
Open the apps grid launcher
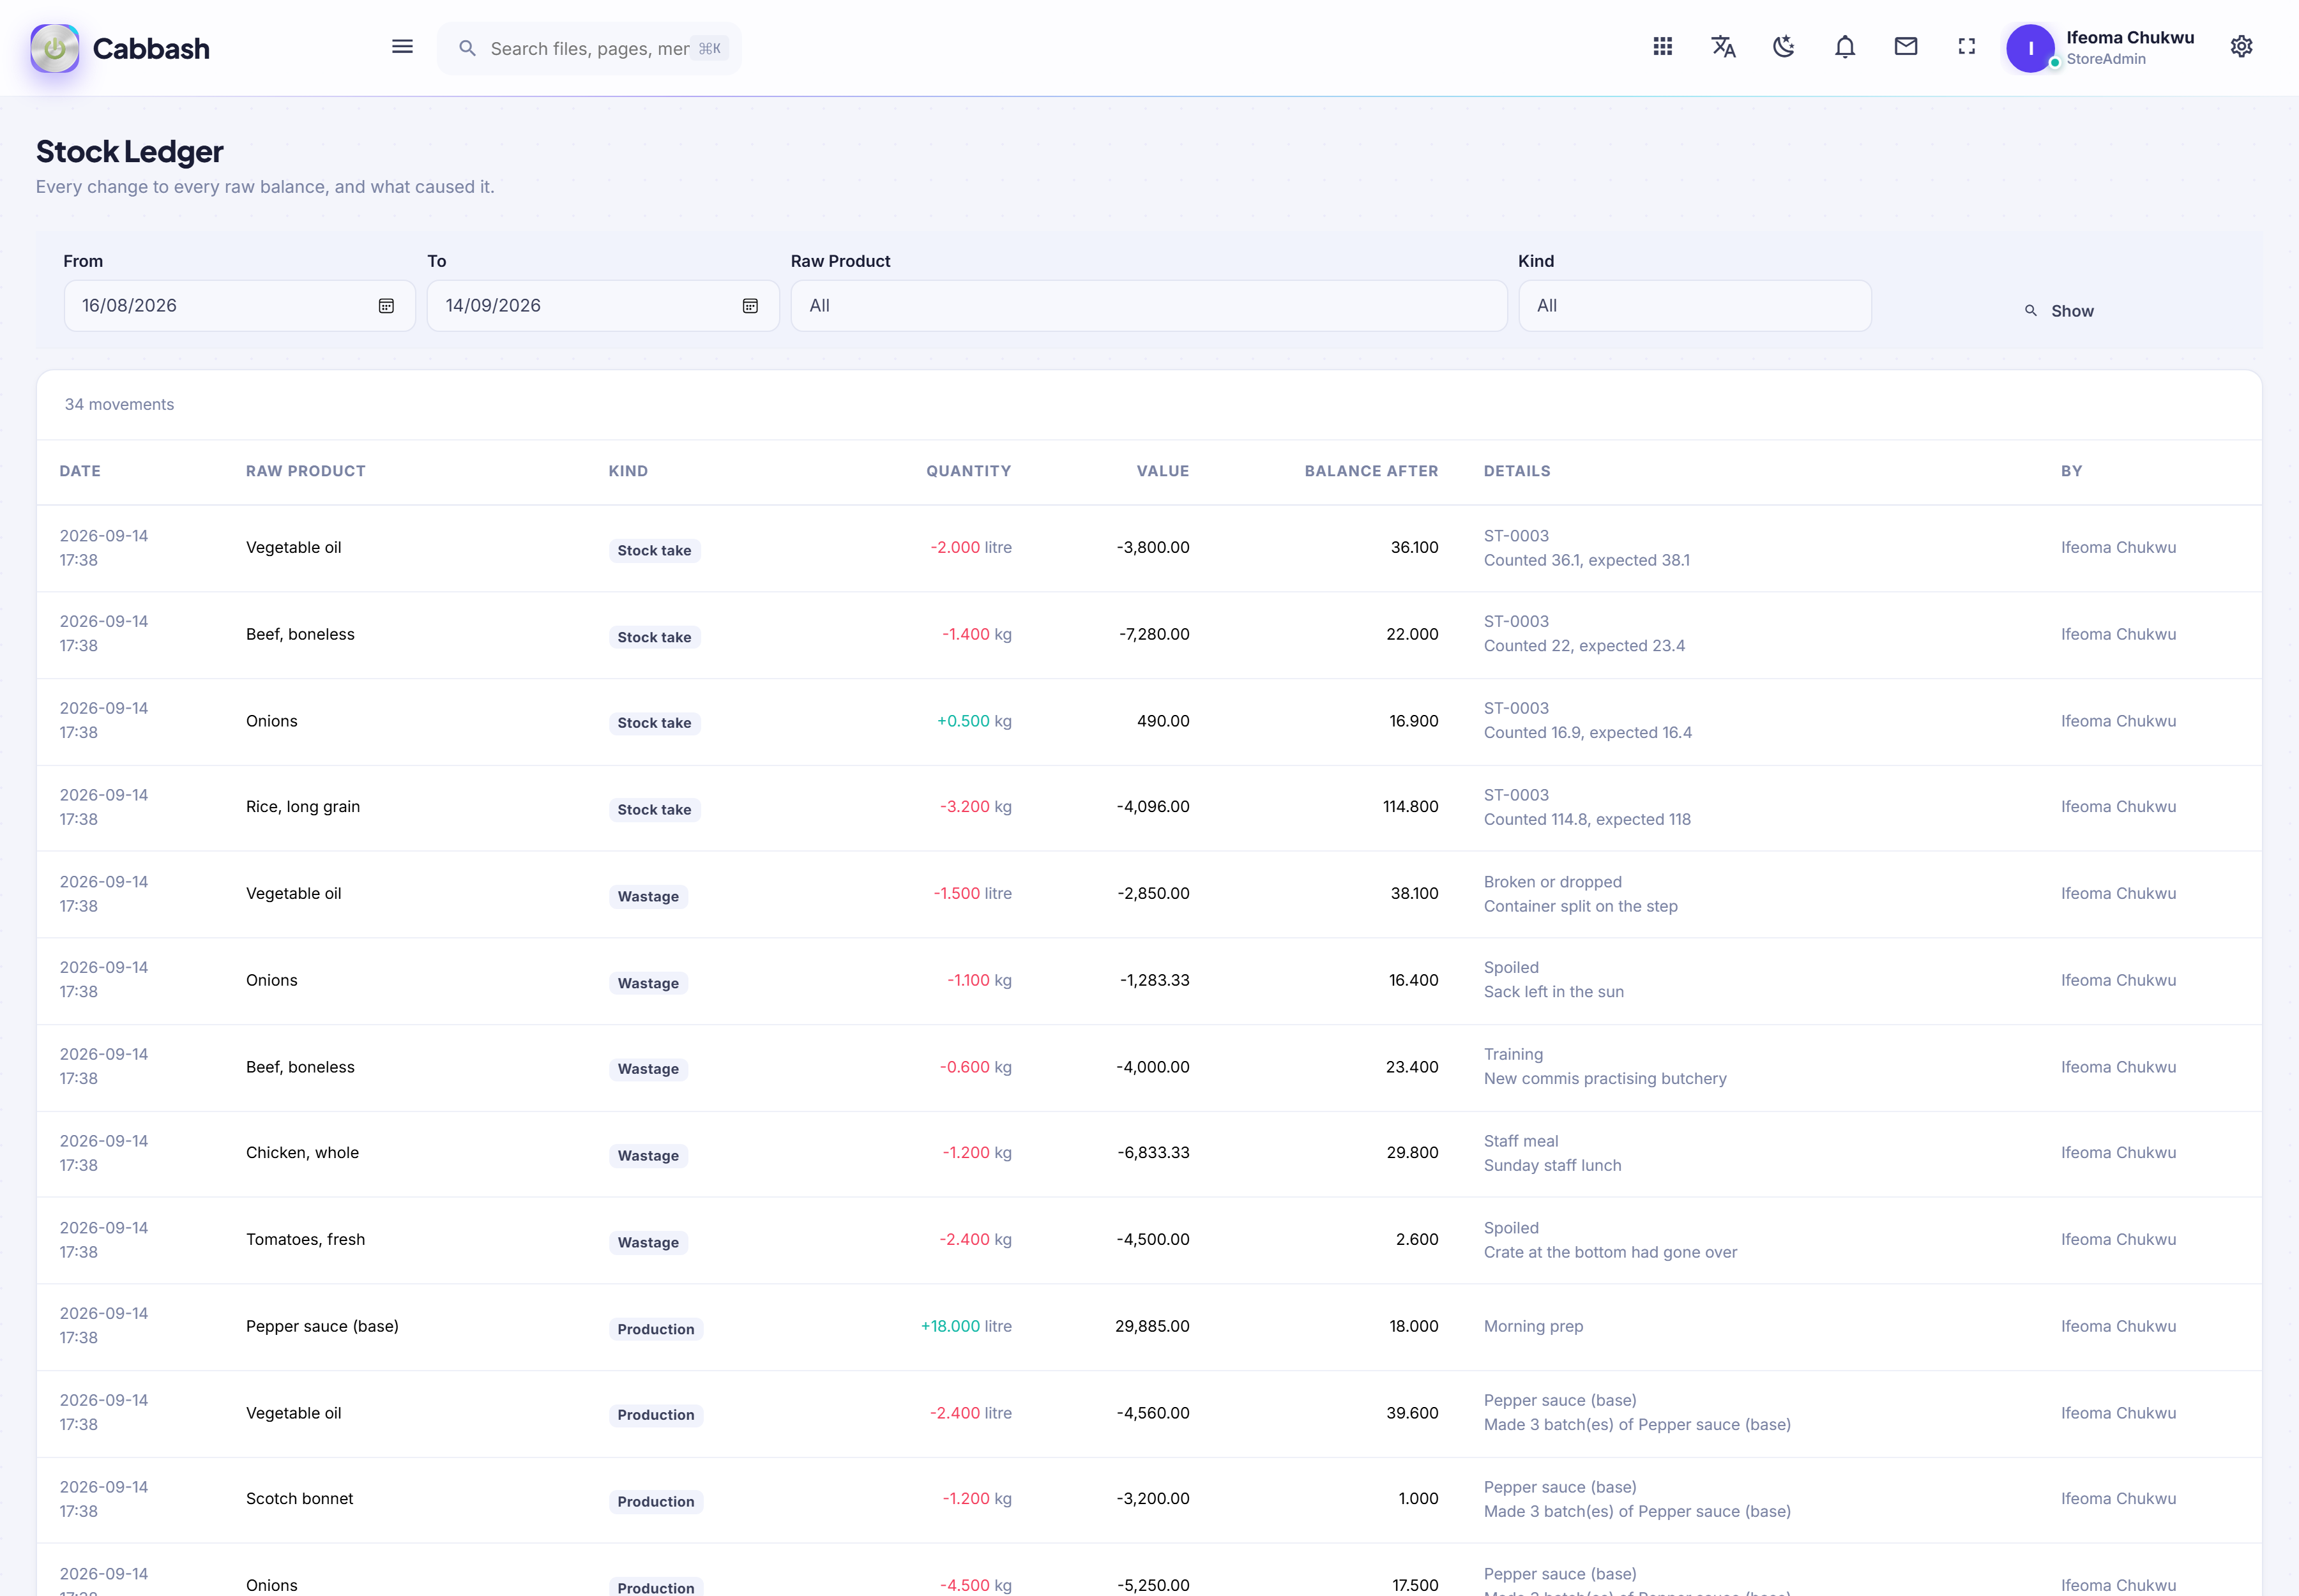coord(1663,47)
